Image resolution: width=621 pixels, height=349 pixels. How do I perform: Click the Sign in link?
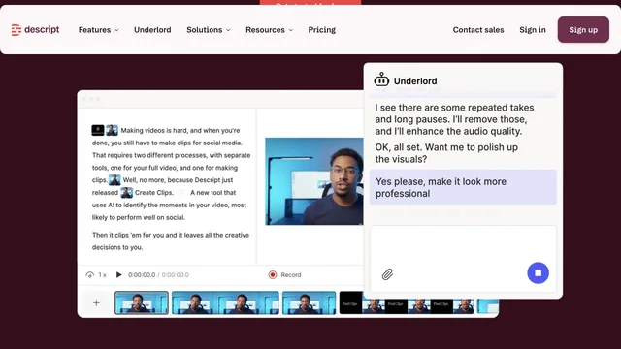533,30
